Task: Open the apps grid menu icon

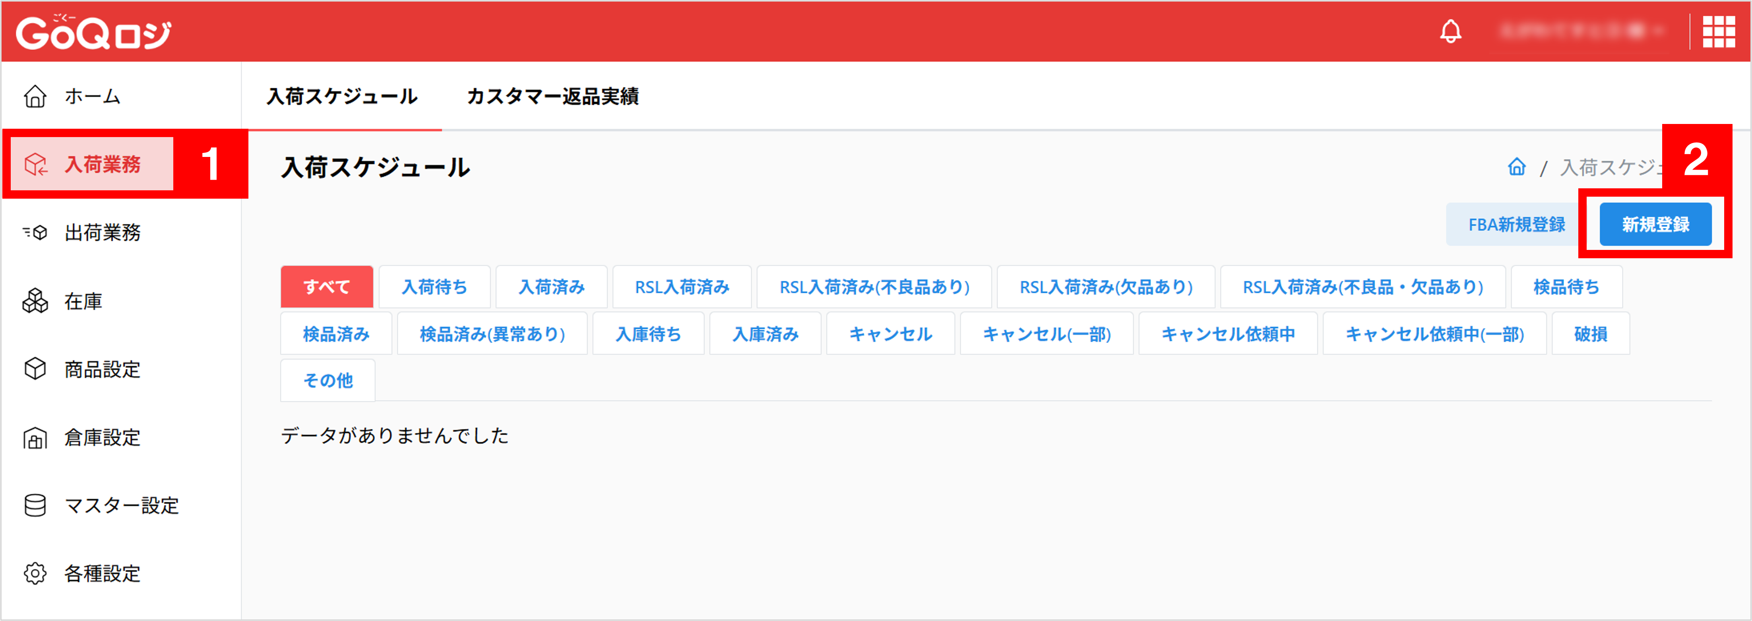Action: [1718, 31]
